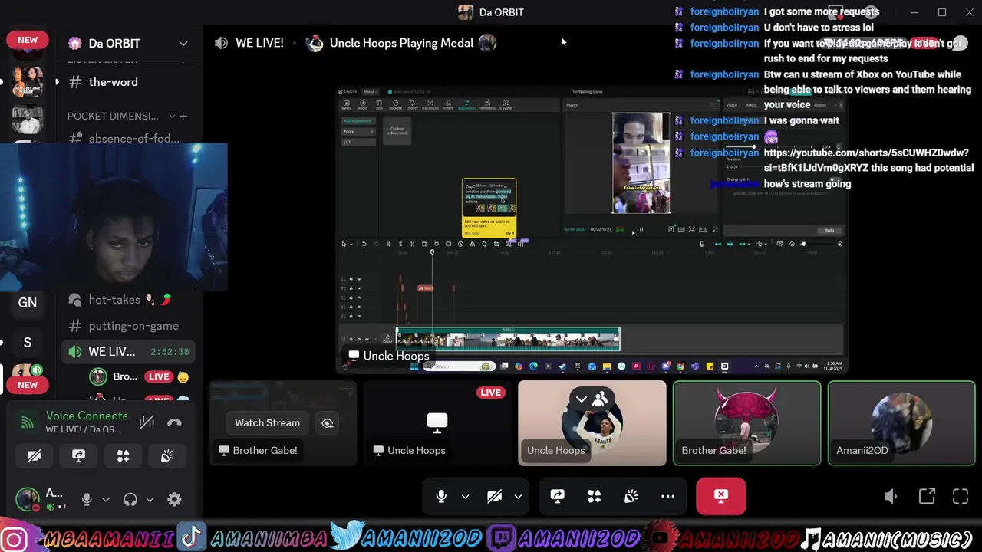Open more options ellipsis menu
Image resolution: width=982 pixels, height=552 pixels.
(x=667, y=497)
